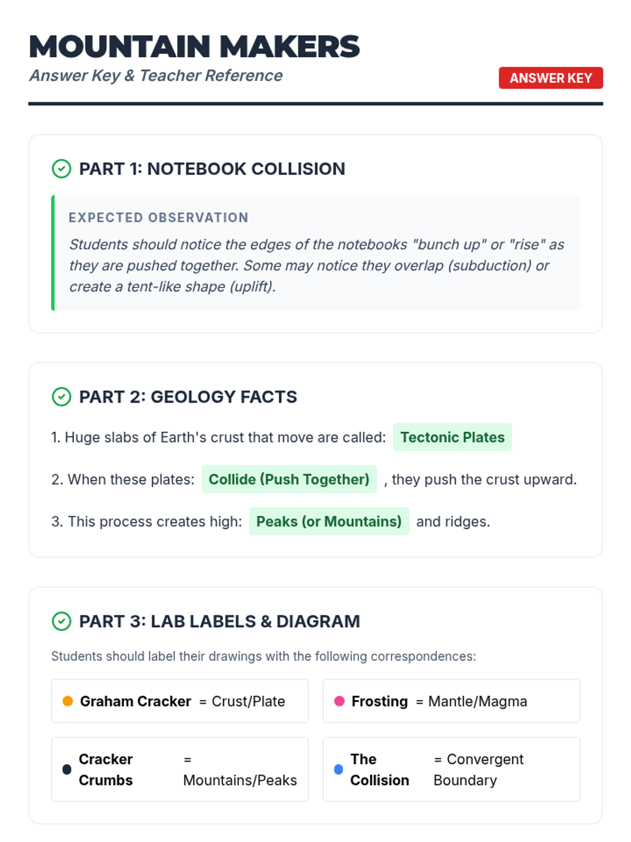Screen dimensions: 631x842
Task: Select The Collision Convergent Boundary card
Action: [451, 769]
